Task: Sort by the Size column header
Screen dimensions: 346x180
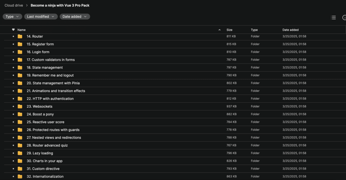Action: pos(229,30)
